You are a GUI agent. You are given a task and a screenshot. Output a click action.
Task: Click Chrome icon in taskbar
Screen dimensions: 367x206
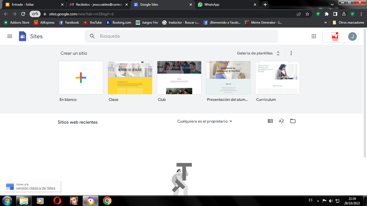(x=107, y=201)
